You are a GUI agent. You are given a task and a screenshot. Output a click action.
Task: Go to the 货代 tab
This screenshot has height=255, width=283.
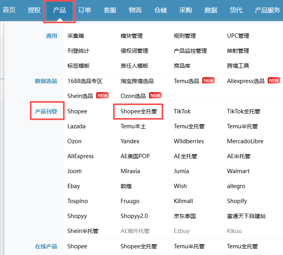pyautogui.click(x=236, y=10)
